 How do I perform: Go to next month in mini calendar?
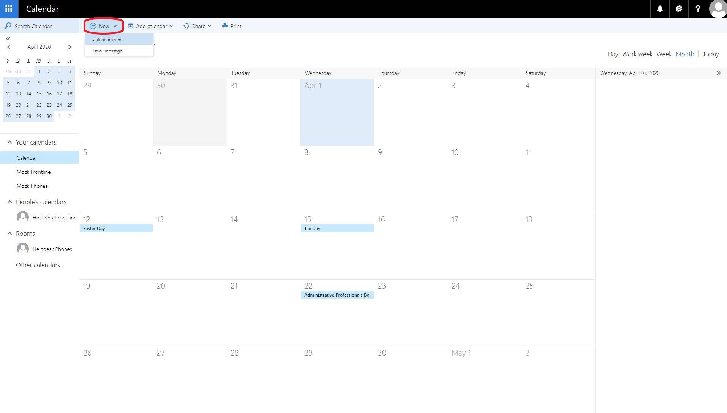(70, 47)
